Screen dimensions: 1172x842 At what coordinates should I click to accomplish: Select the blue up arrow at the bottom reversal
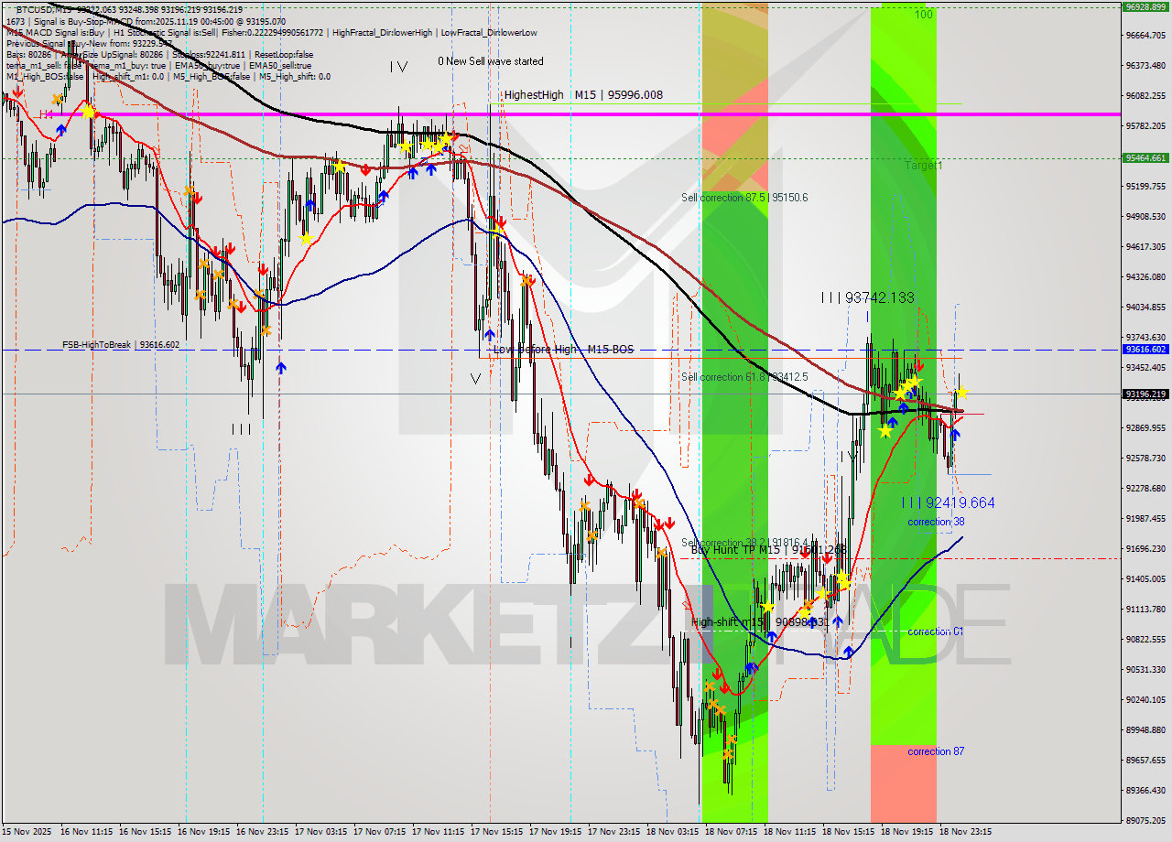point(751,668)
